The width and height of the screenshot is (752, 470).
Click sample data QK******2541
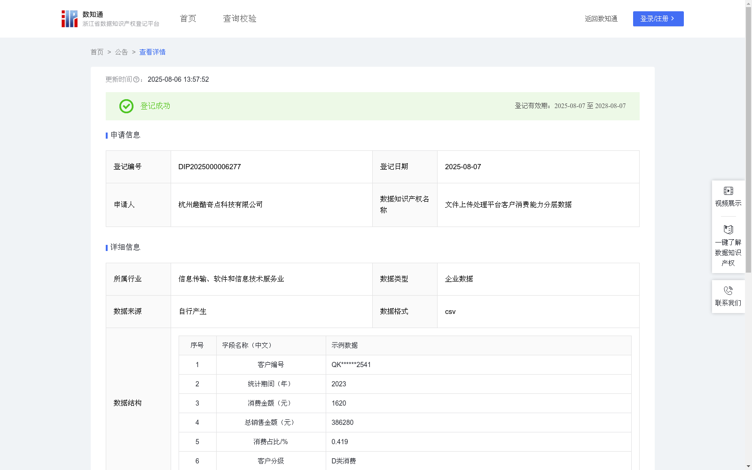[x=351, y=365]
